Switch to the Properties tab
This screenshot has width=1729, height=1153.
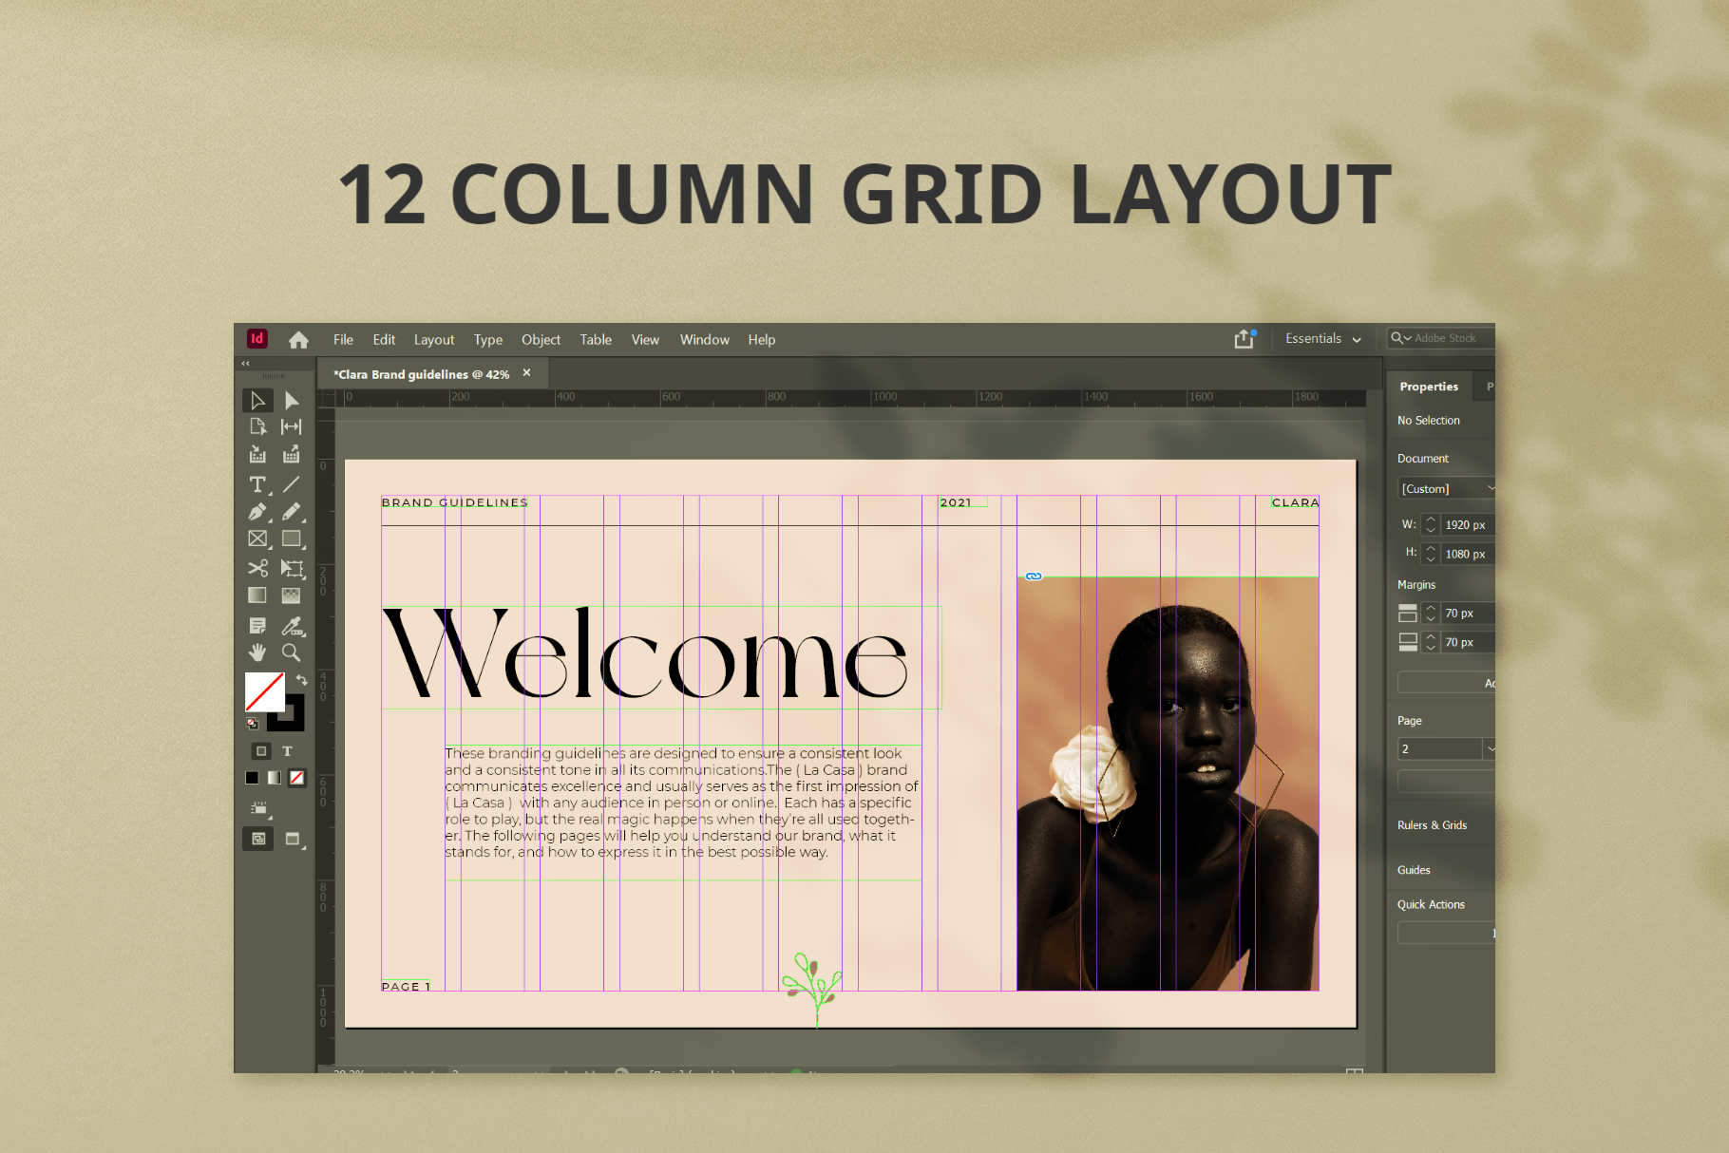(x=1428, y=387)
